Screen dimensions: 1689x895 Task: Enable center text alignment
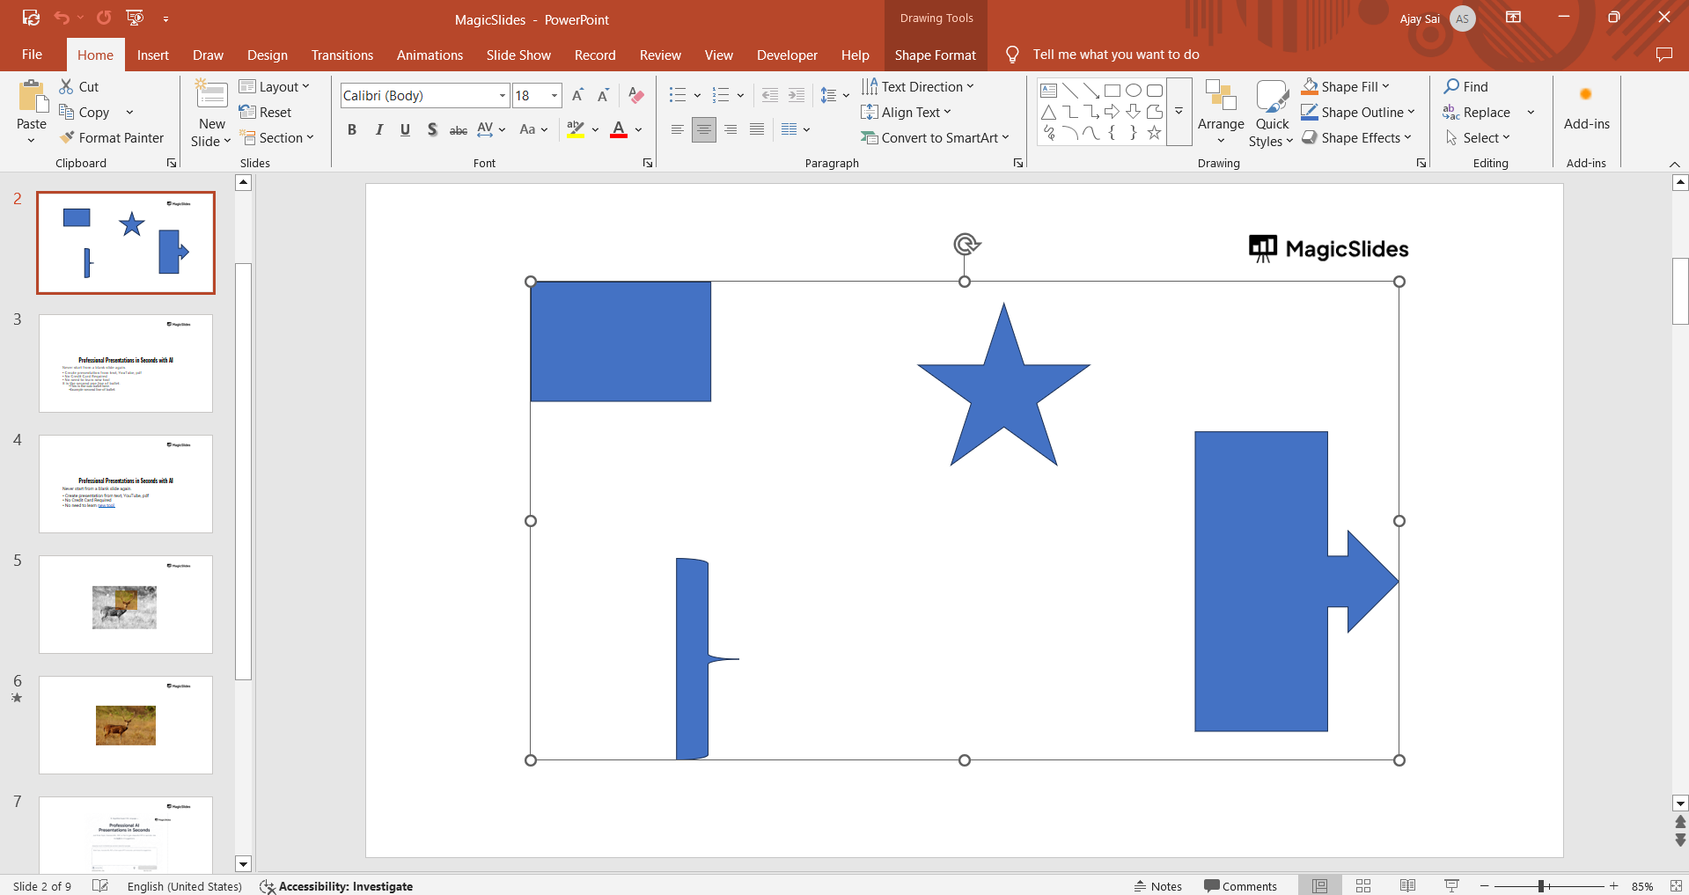[x=703, y=130]
